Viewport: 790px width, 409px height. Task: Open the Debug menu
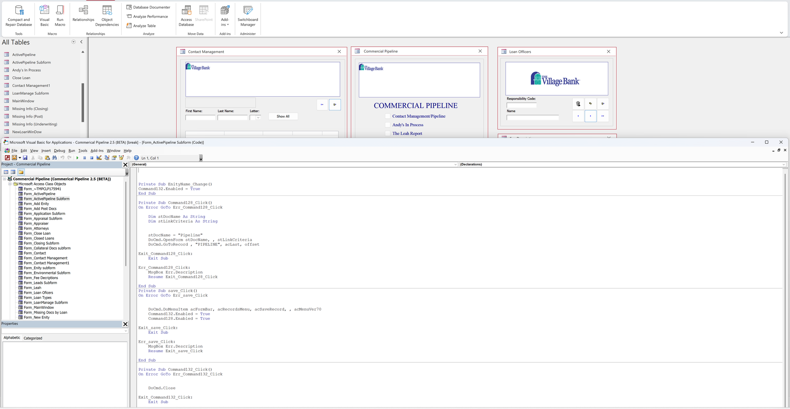pos(59,151)
